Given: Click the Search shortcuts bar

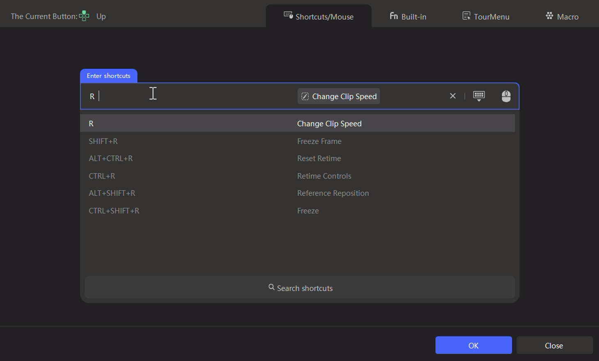Looking at the screenshot, I should coord(300,288).
